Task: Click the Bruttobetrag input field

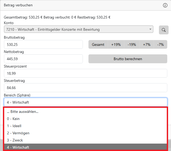Action: click(x=43, y=45)
